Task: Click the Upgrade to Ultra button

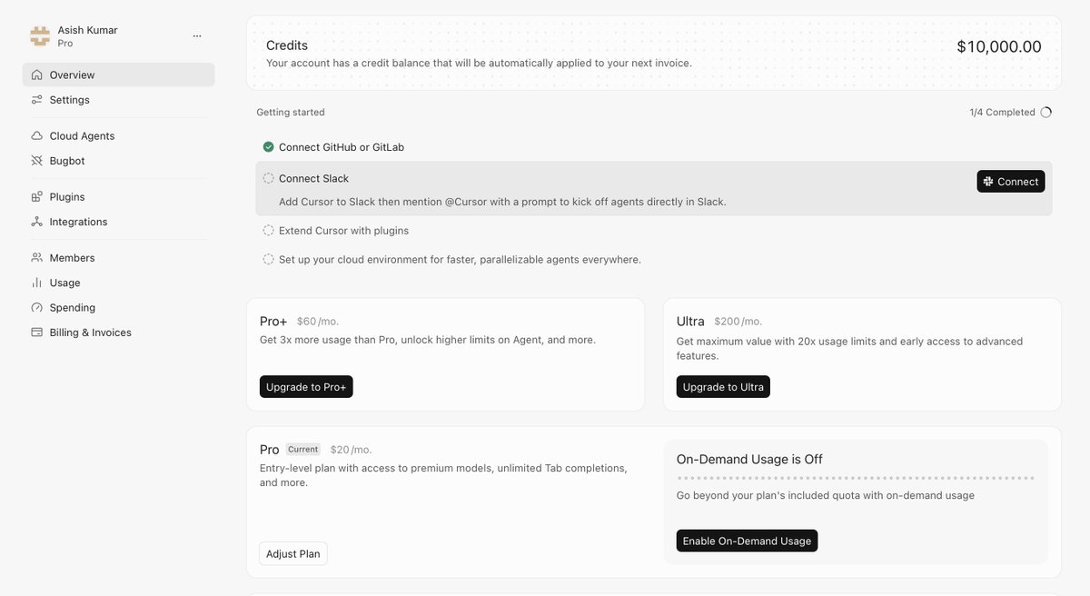Action: (x=723, y=387)
